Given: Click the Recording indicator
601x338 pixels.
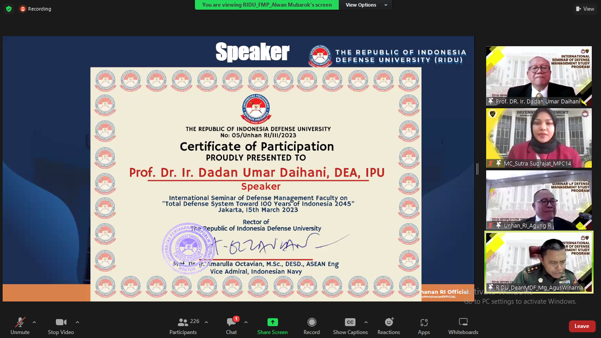Looking at the screenshot, I should 35,9.
